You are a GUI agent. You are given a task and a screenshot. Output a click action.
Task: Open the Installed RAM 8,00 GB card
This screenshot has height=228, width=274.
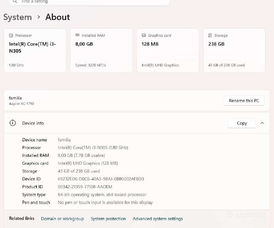click(101, 50)
